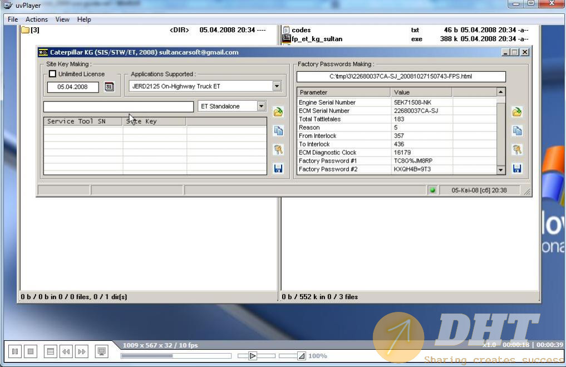Viewport: 566px width, 367px height.
Task: Close the Caterpillar KG window
Action: click(x=525, y=52)
